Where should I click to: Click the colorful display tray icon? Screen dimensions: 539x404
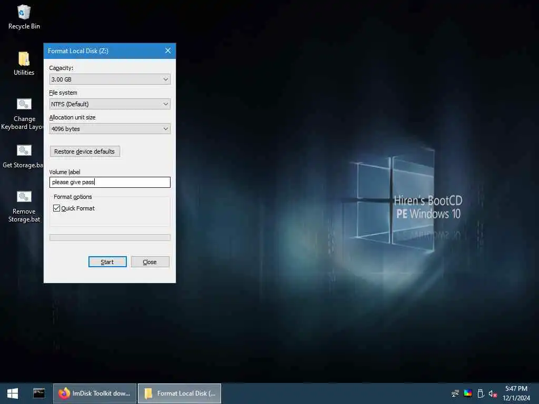(x=468, y=393)
